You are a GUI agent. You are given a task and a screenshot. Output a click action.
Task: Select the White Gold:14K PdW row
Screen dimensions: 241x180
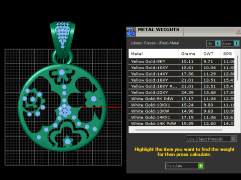[181, 123]
